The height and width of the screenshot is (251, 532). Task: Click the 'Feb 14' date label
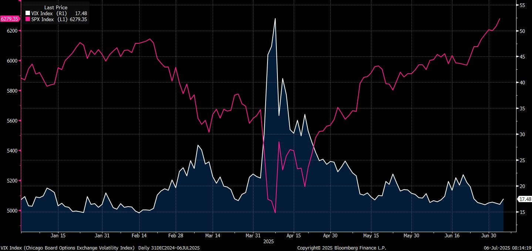(139, 235)
